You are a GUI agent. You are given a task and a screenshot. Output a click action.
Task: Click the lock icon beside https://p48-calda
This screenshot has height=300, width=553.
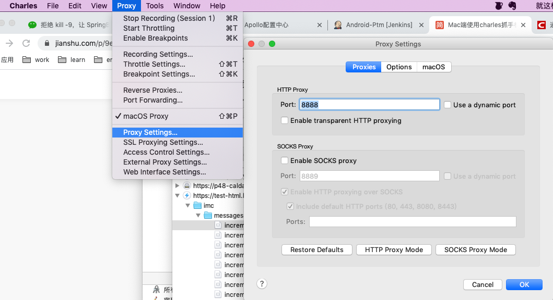(x=187, y=186)
